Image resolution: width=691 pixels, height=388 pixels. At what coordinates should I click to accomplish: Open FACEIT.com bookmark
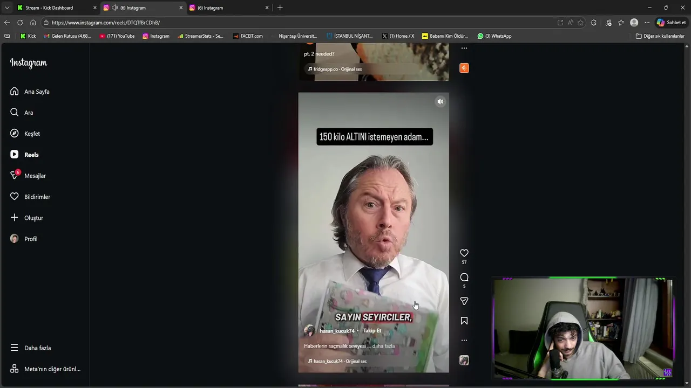tap(248, 36)
